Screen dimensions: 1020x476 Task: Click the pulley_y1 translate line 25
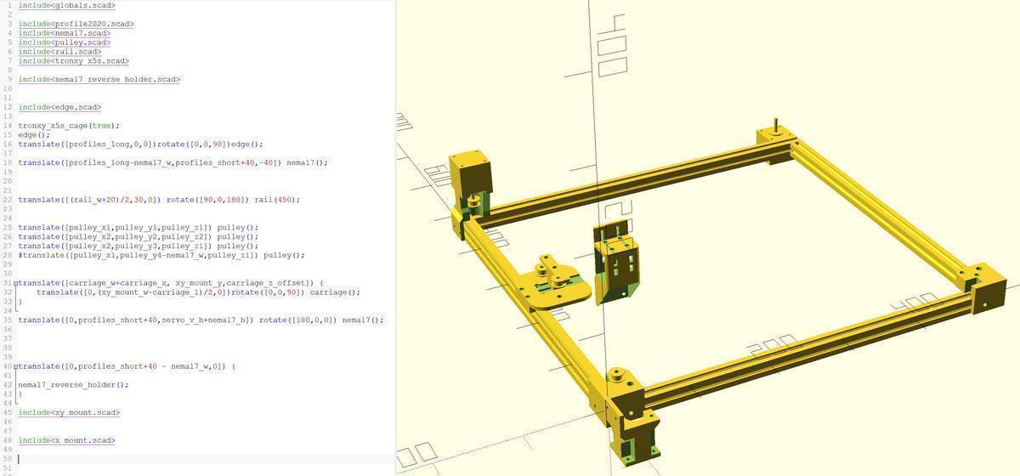138,228
